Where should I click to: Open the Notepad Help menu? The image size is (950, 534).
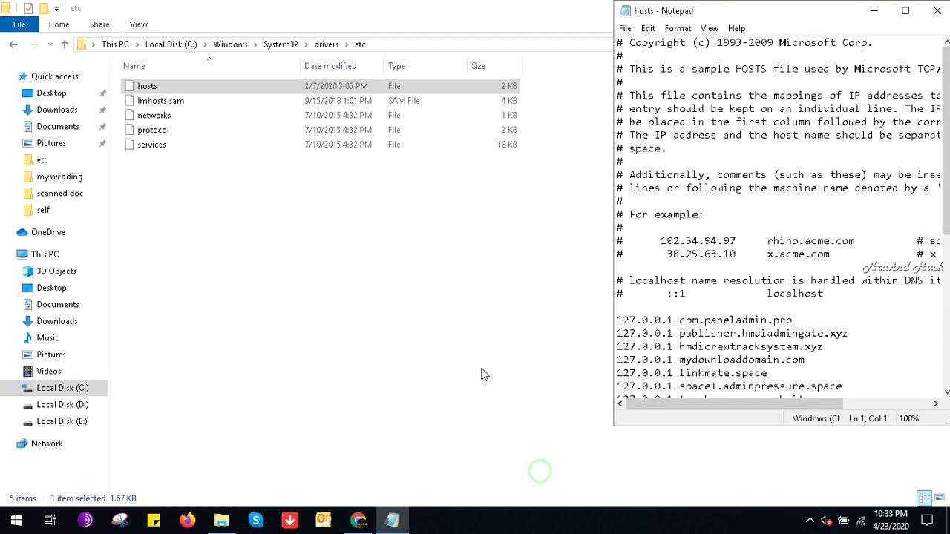(x=736, y=28)
